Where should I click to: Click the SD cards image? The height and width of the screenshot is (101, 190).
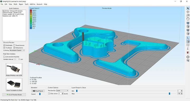coord(14,84)
